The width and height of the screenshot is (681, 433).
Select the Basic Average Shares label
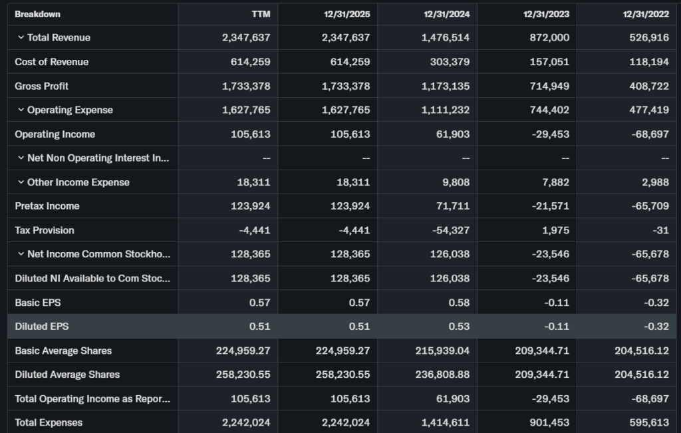point(63,351)
